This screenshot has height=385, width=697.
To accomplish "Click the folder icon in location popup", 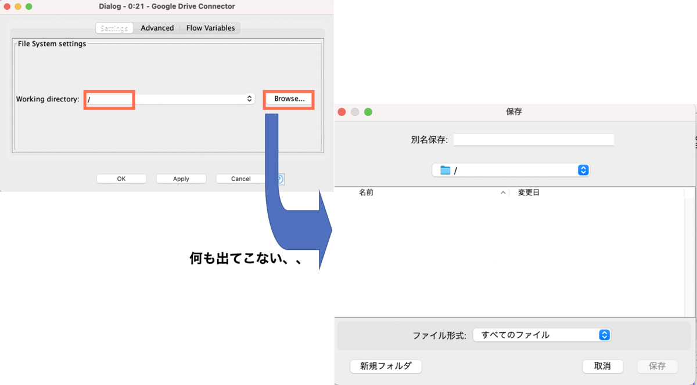I will click(x=445, y=170).
